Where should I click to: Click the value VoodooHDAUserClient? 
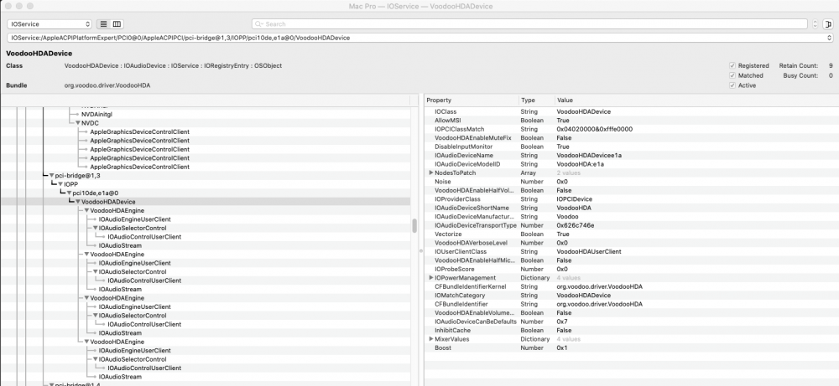(589, 251)
